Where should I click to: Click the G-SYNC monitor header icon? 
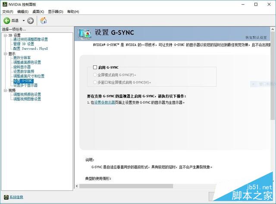[85, 34]
